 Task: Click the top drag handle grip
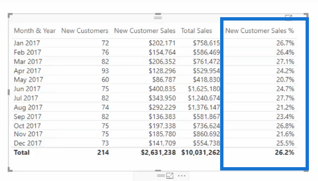(x=158, y=16)
